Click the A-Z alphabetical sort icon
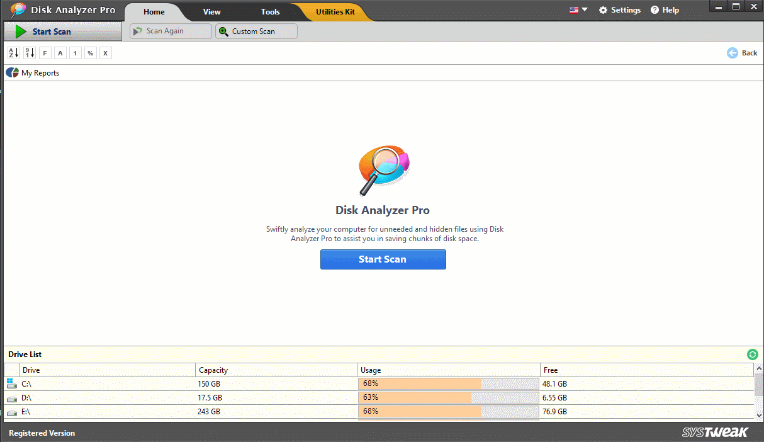Image resolution: width=764 pixels, height=442 pixels. coord(13,53)
